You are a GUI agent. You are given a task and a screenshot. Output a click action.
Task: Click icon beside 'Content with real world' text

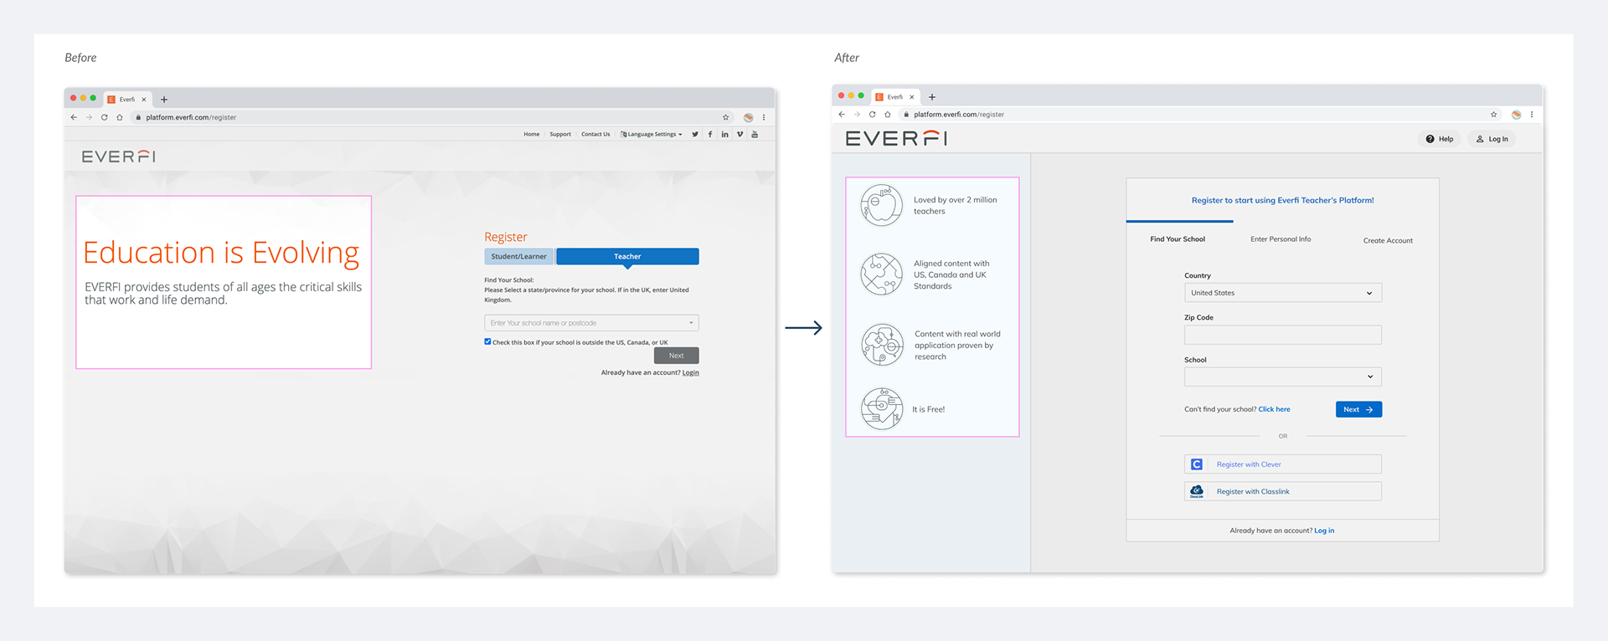click(883, 345)
